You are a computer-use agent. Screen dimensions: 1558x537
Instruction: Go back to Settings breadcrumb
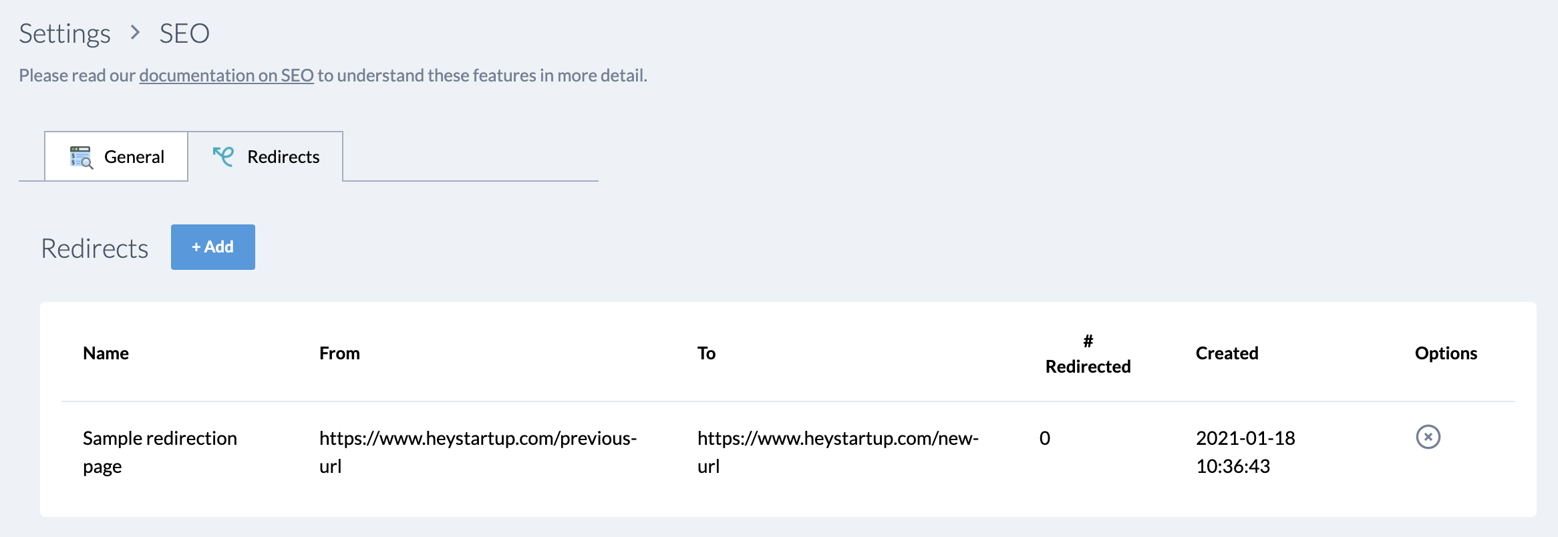pos(65,33)
